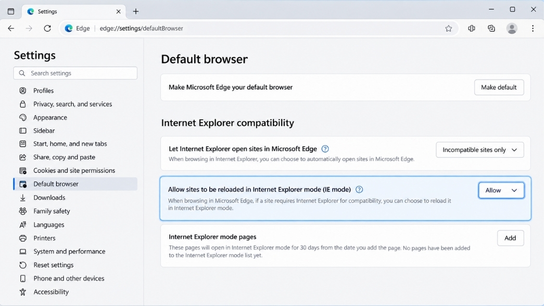Viewport: 544px width, 306px height.
Task: Select Default browser in sidebar
Action: click(x=75, y=184)
